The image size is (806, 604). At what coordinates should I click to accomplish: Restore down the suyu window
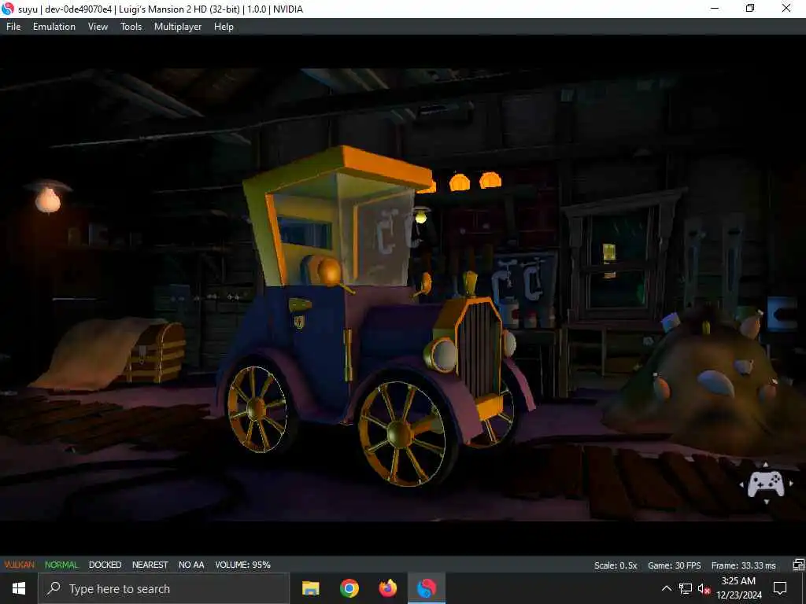pyautogui.click(x=750, y=9)
